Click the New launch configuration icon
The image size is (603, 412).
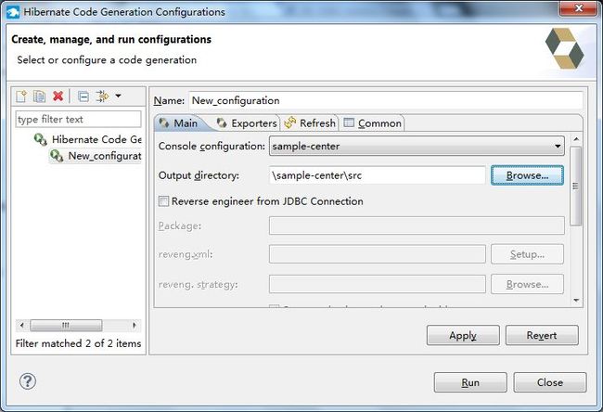tap(21, 96)
